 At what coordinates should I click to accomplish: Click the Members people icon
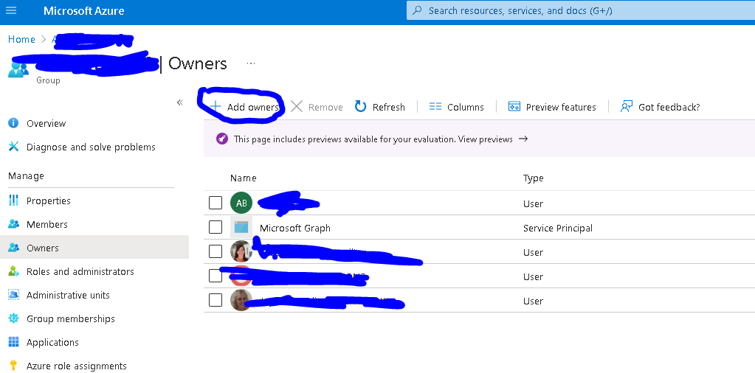[x=13, y=224]
